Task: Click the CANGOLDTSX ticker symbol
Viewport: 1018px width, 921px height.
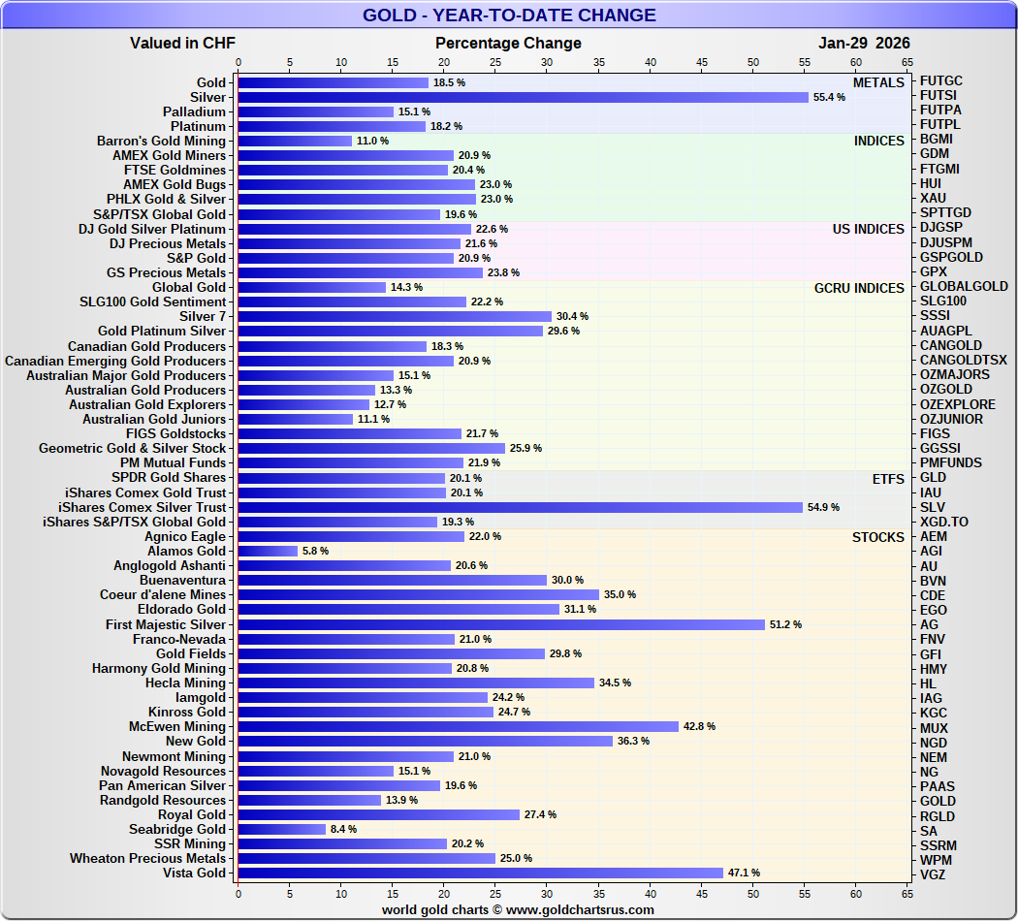Action: [964, 360]
